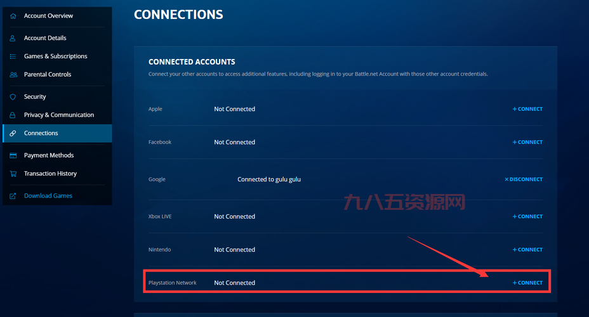Click the list icon beside Games & Subscriptions
Viewport: 589px width, 317px height.
tap(13, 56)
